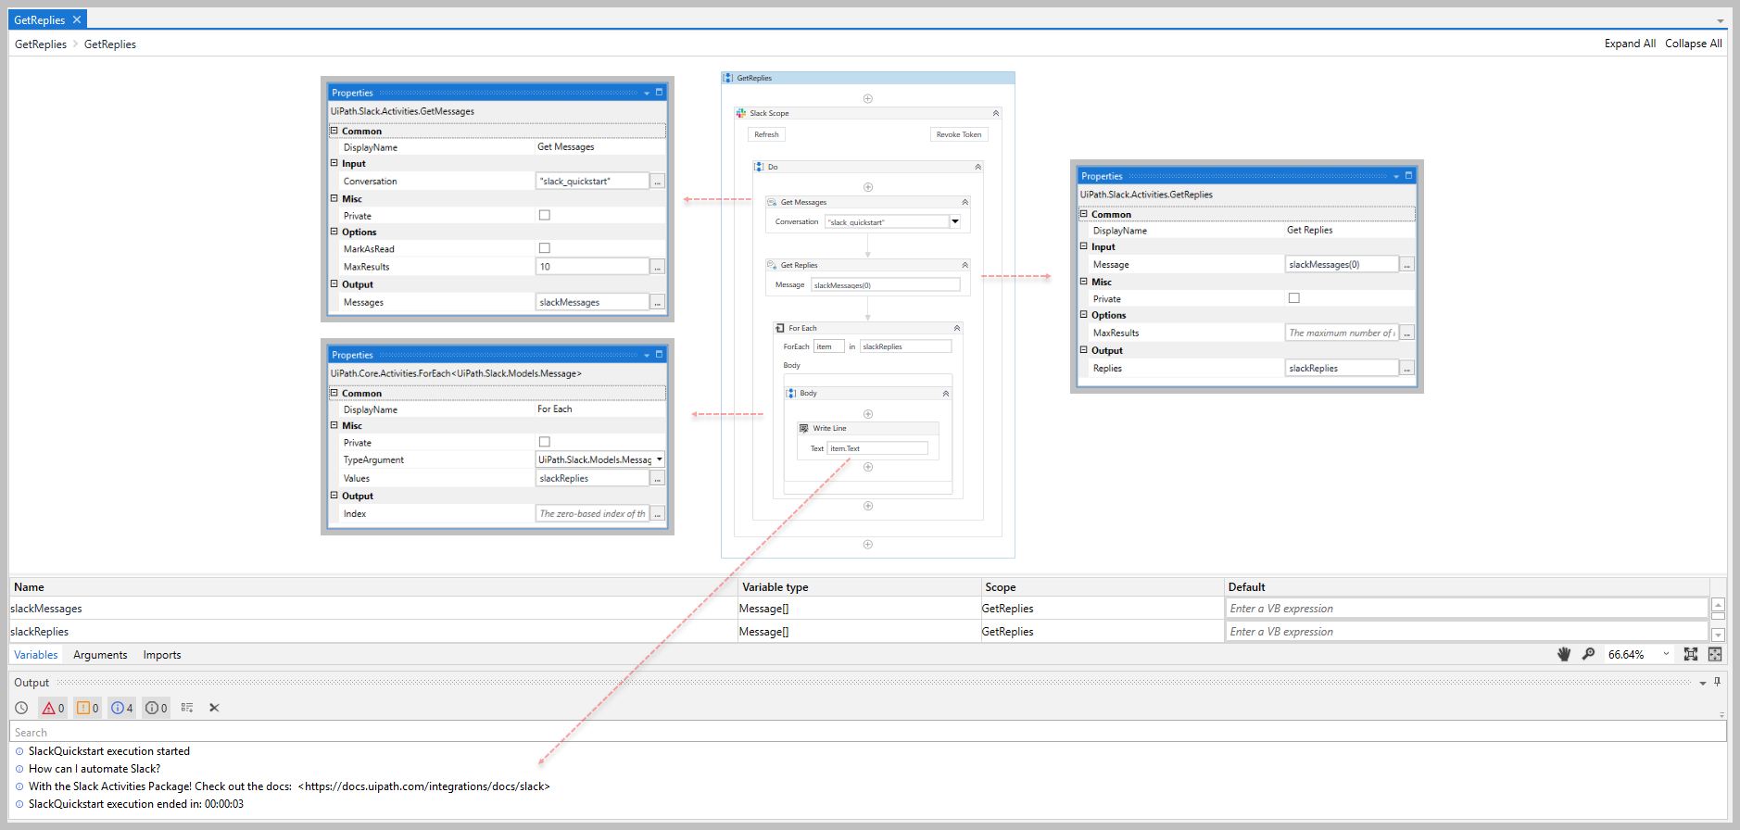Open ellipsis editor for Conversation property
Viewport: 1740px width, 830px height.
[x=658, y=182]
